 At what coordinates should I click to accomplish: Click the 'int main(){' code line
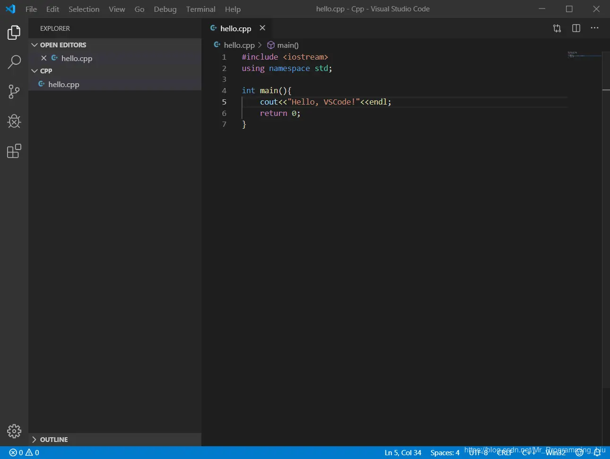[267, 90]
